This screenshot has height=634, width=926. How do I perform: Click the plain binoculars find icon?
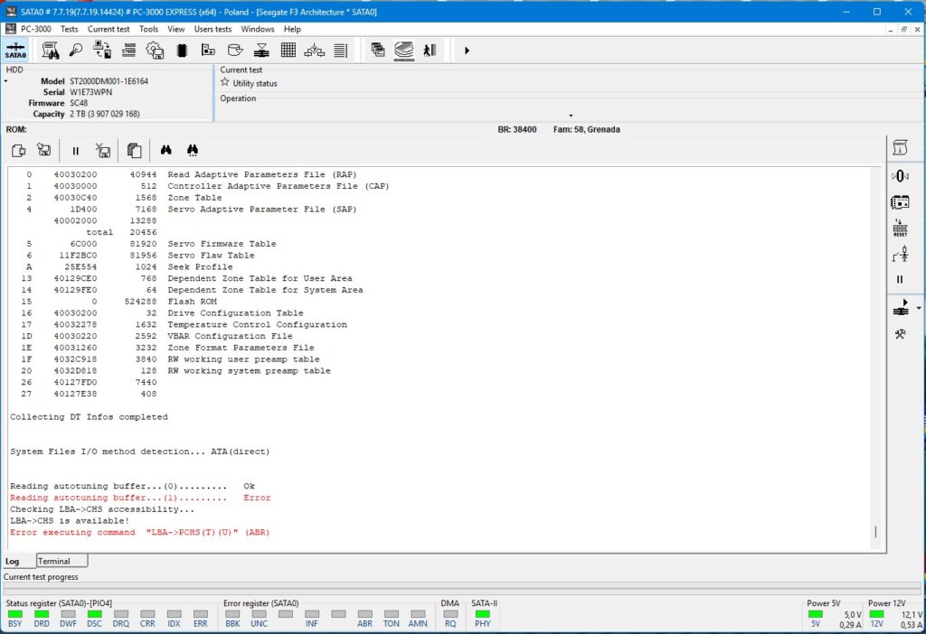[166, 151]
